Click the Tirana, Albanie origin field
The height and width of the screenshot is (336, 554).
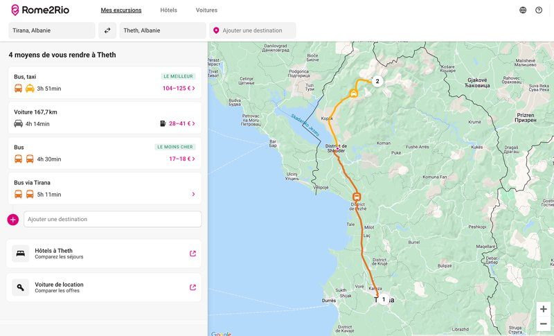click(x=51, y=30)
